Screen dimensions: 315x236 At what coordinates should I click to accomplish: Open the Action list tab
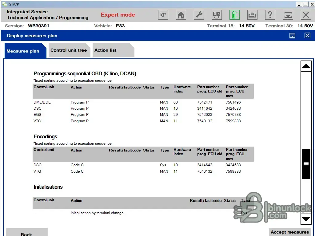point(113,50)
